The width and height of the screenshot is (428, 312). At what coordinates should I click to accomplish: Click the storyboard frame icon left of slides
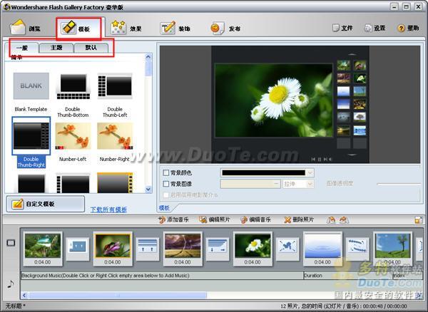11,242
